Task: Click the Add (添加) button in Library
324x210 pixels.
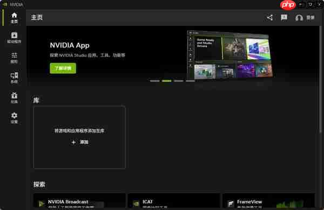Action: pyautogui.click(x=80, y=142)
